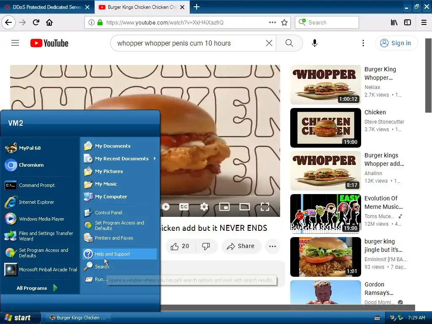Image resolution: width=432 pixels, height=324 pixels.
Task: Search with your voice microphone
Action: pyautogui.click(x=315, y=43)
